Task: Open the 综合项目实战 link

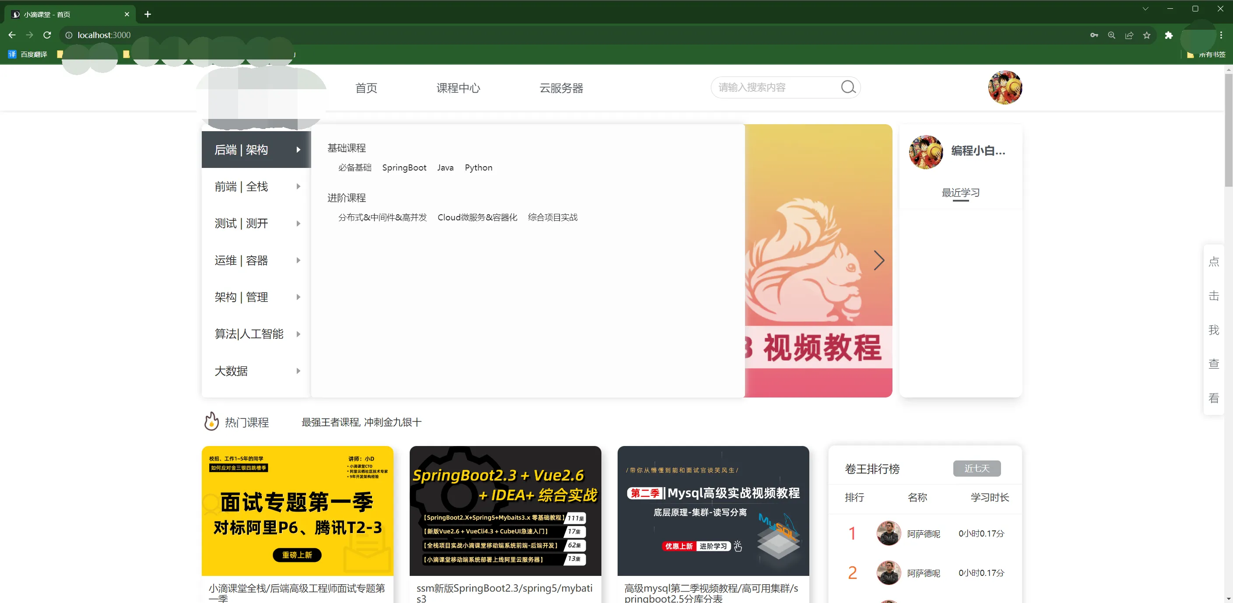Action: click(x=553, y=217)
